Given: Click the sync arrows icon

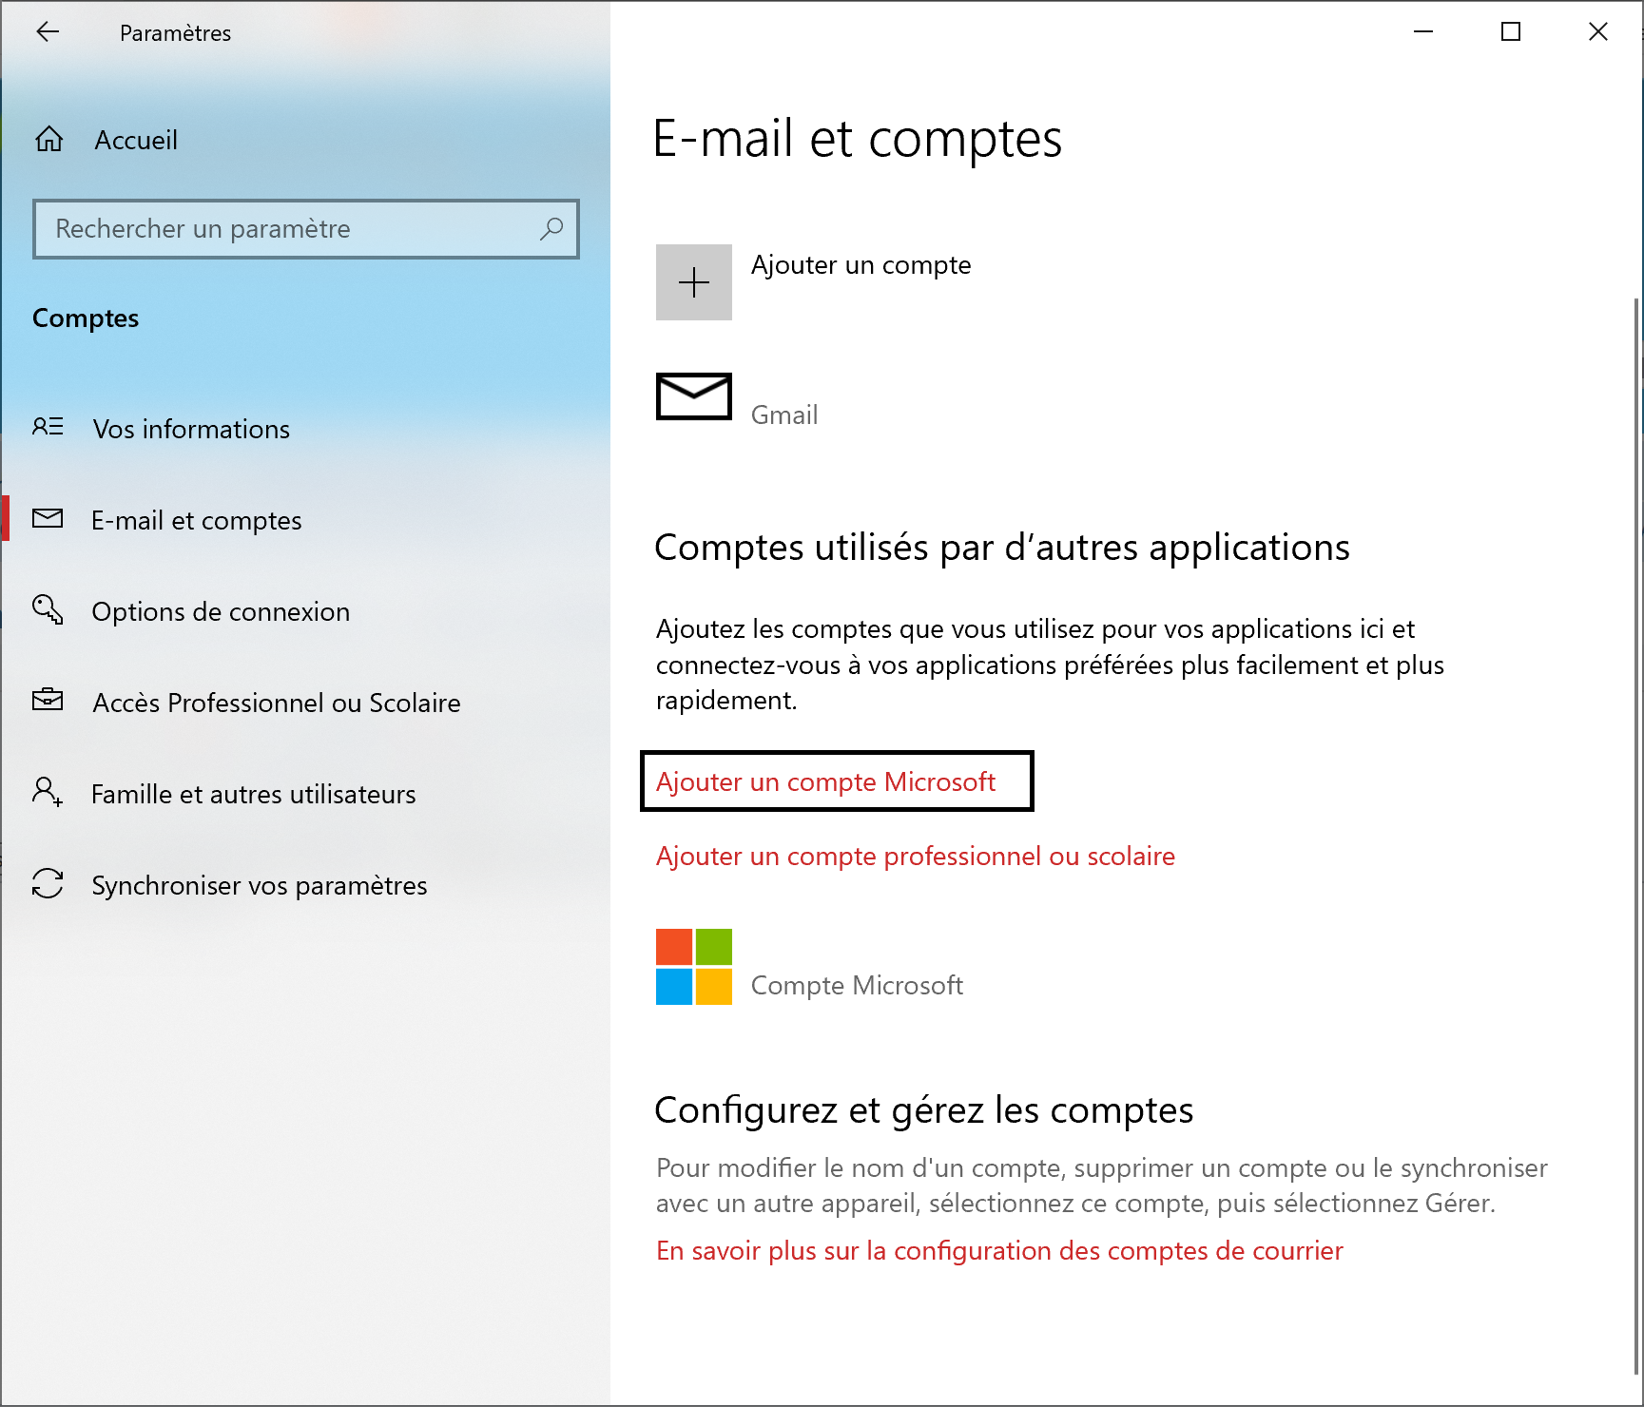Looking at the screenshot, I should [x=48, y=883].
